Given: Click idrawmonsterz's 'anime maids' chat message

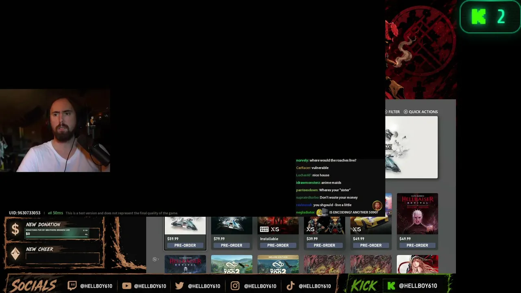Looking at the screenshot, I should [319, 183].
